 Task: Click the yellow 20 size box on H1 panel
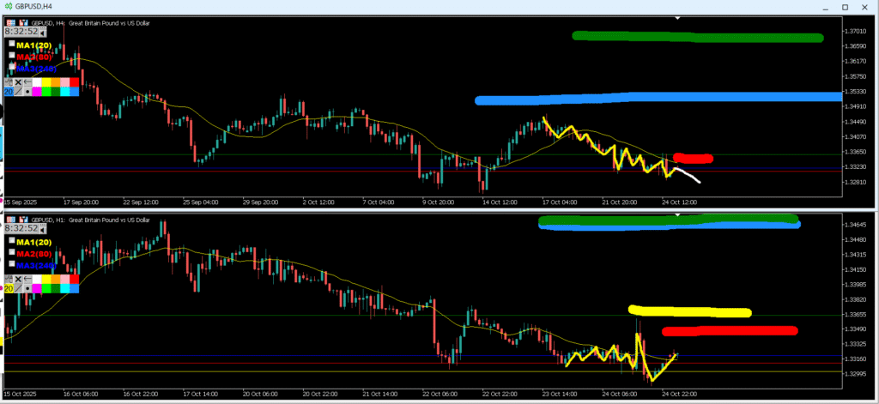[x=9, y=289]
